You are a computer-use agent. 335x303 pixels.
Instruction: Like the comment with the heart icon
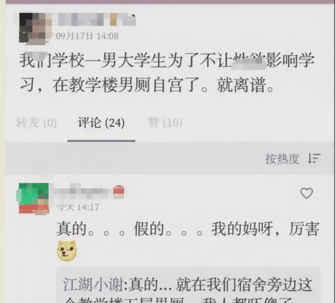click(x=307, y=193)
